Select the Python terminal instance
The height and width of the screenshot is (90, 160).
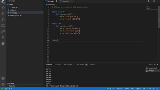pyautogui.click(x=152, y=71)
